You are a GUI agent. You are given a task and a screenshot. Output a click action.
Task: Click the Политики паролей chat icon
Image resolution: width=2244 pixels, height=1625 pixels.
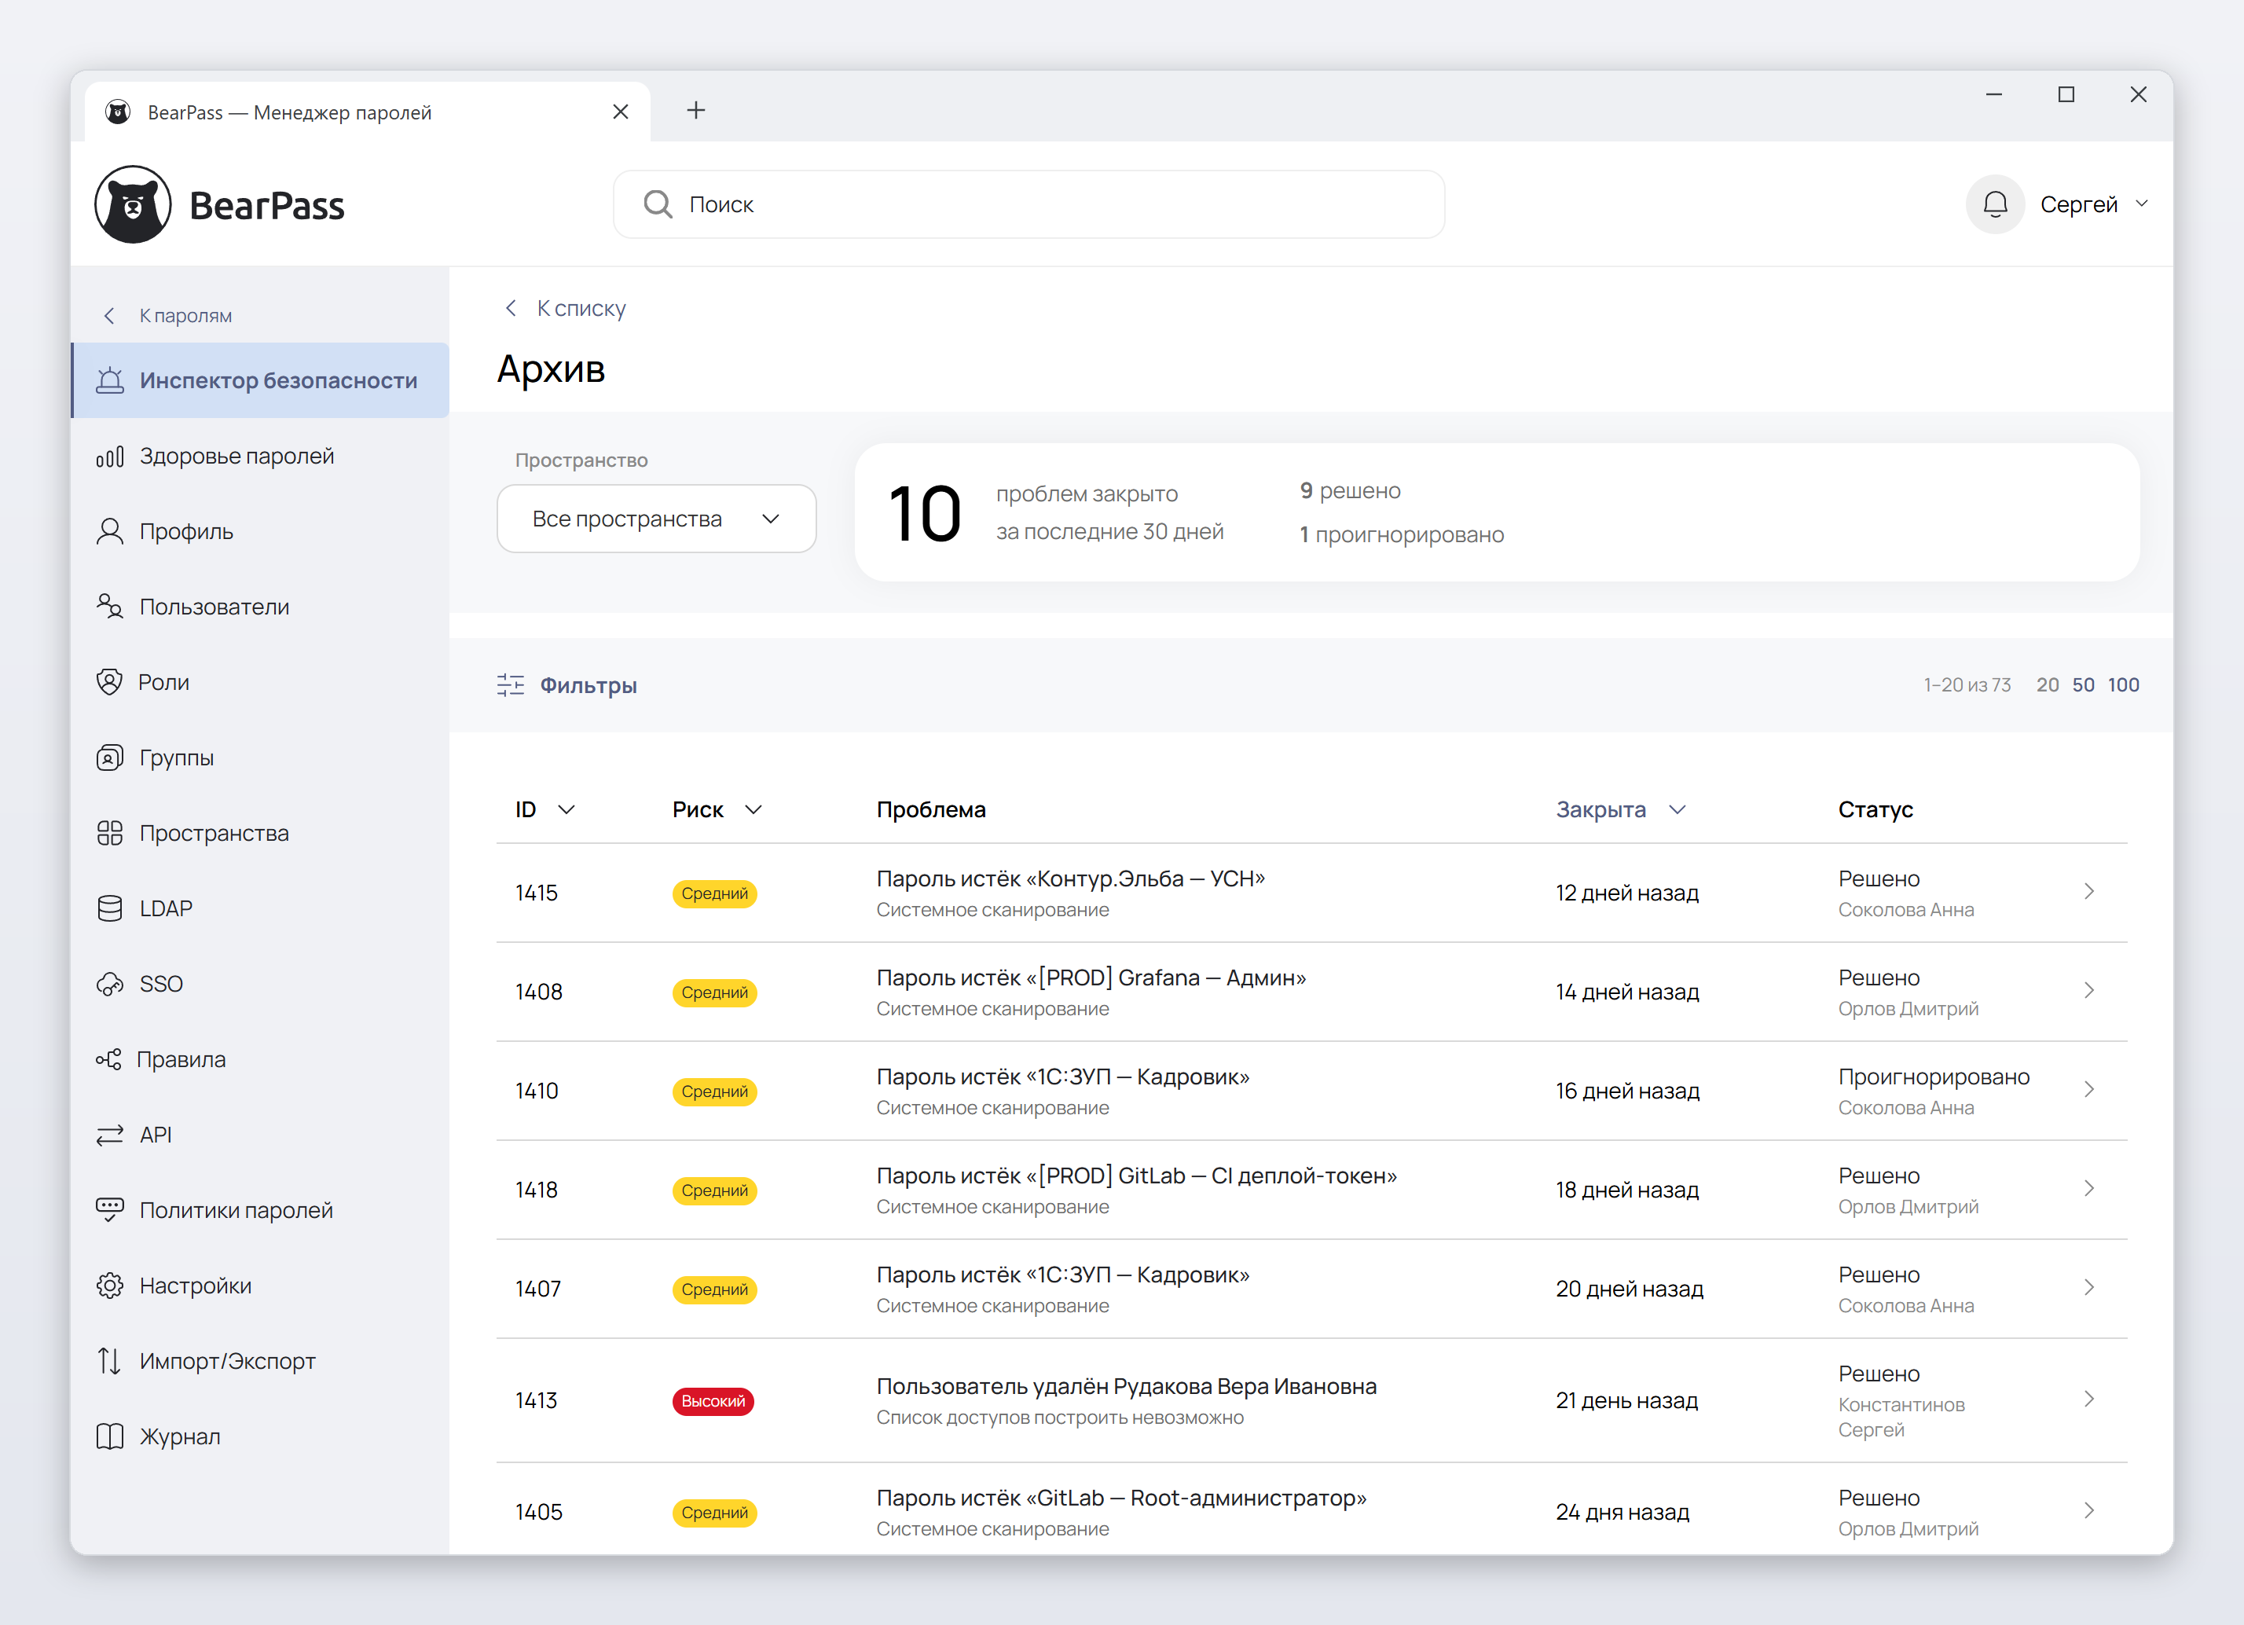pos(110,1209)
